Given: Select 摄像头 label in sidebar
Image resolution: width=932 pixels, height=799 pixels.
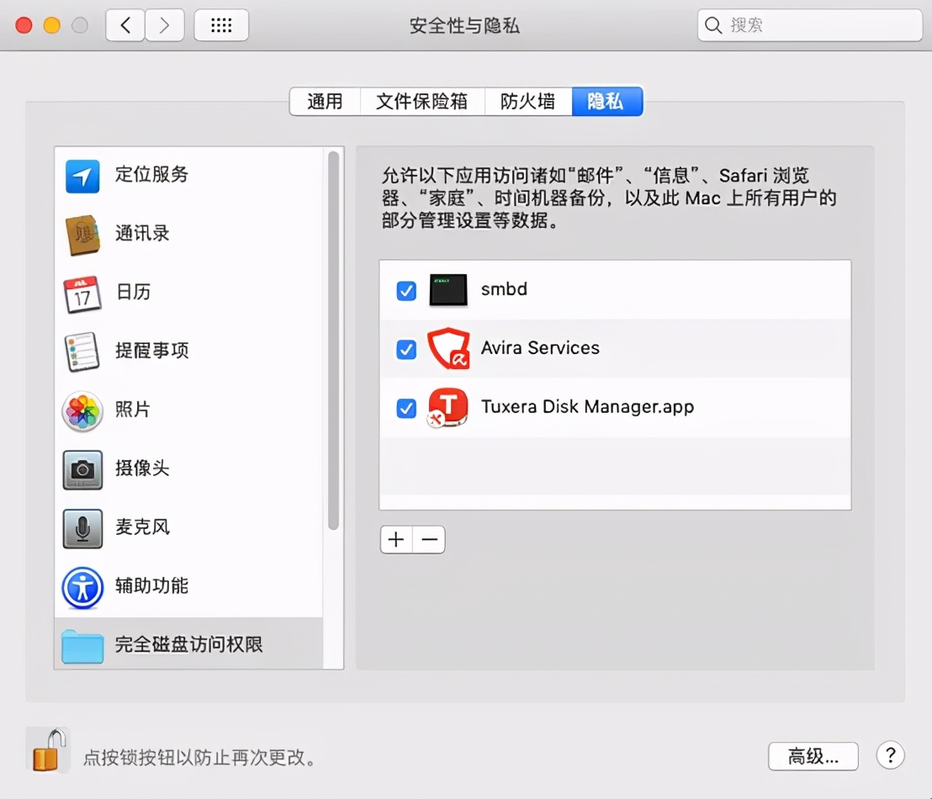Looking at the screenshot, I should (143, 468).
